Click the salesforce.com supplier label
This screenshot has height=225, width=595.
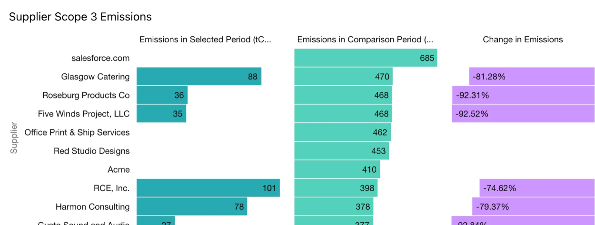click(100, 58)
